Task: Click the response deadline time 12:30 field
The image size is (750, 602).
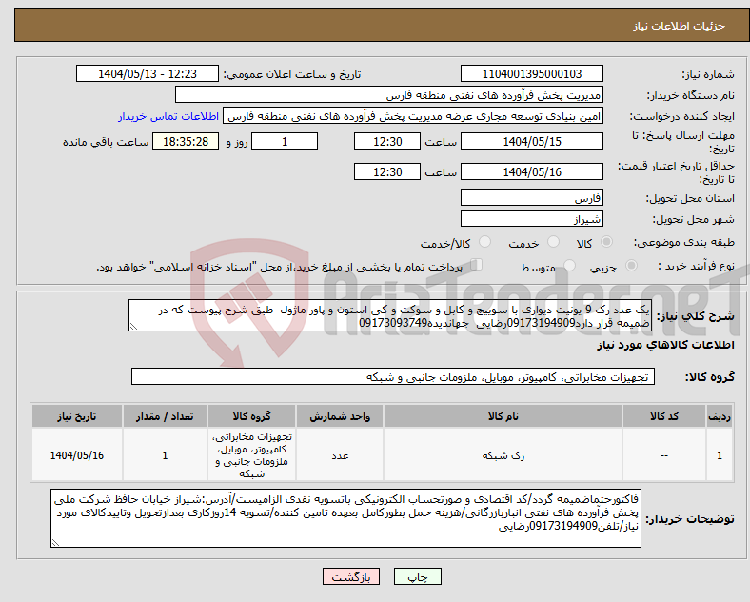Action: 387,142
